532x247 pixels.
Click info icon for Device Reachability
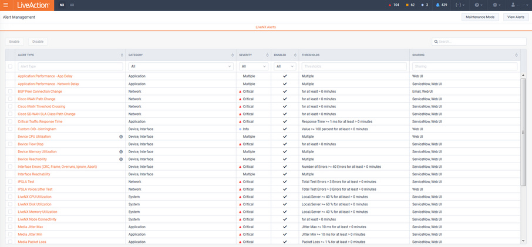(121, 159)
